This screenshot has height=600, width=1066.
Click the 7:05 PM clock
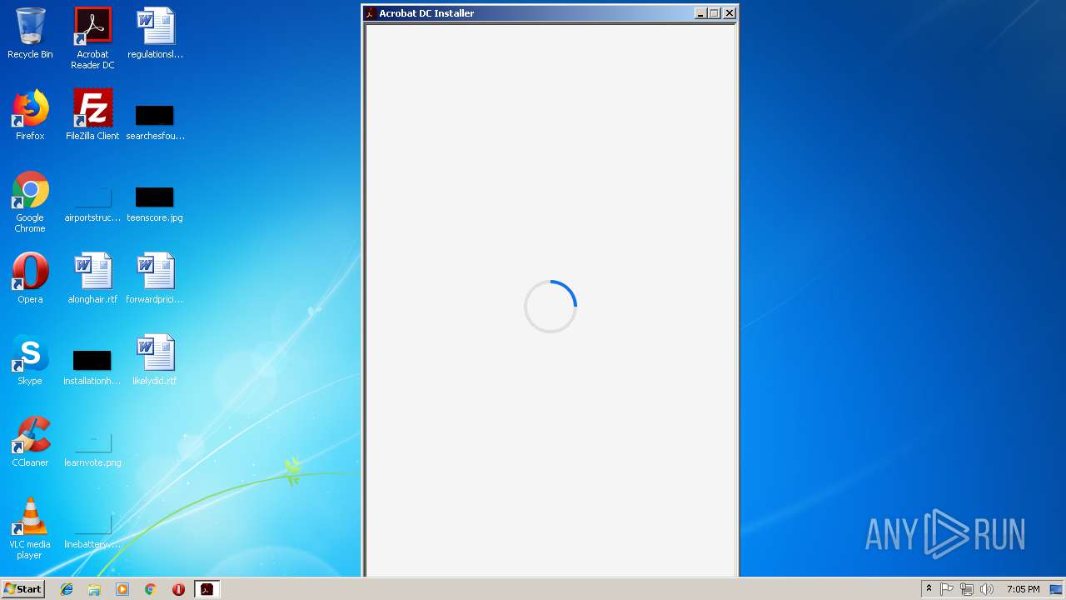(x=1023, y=589)
